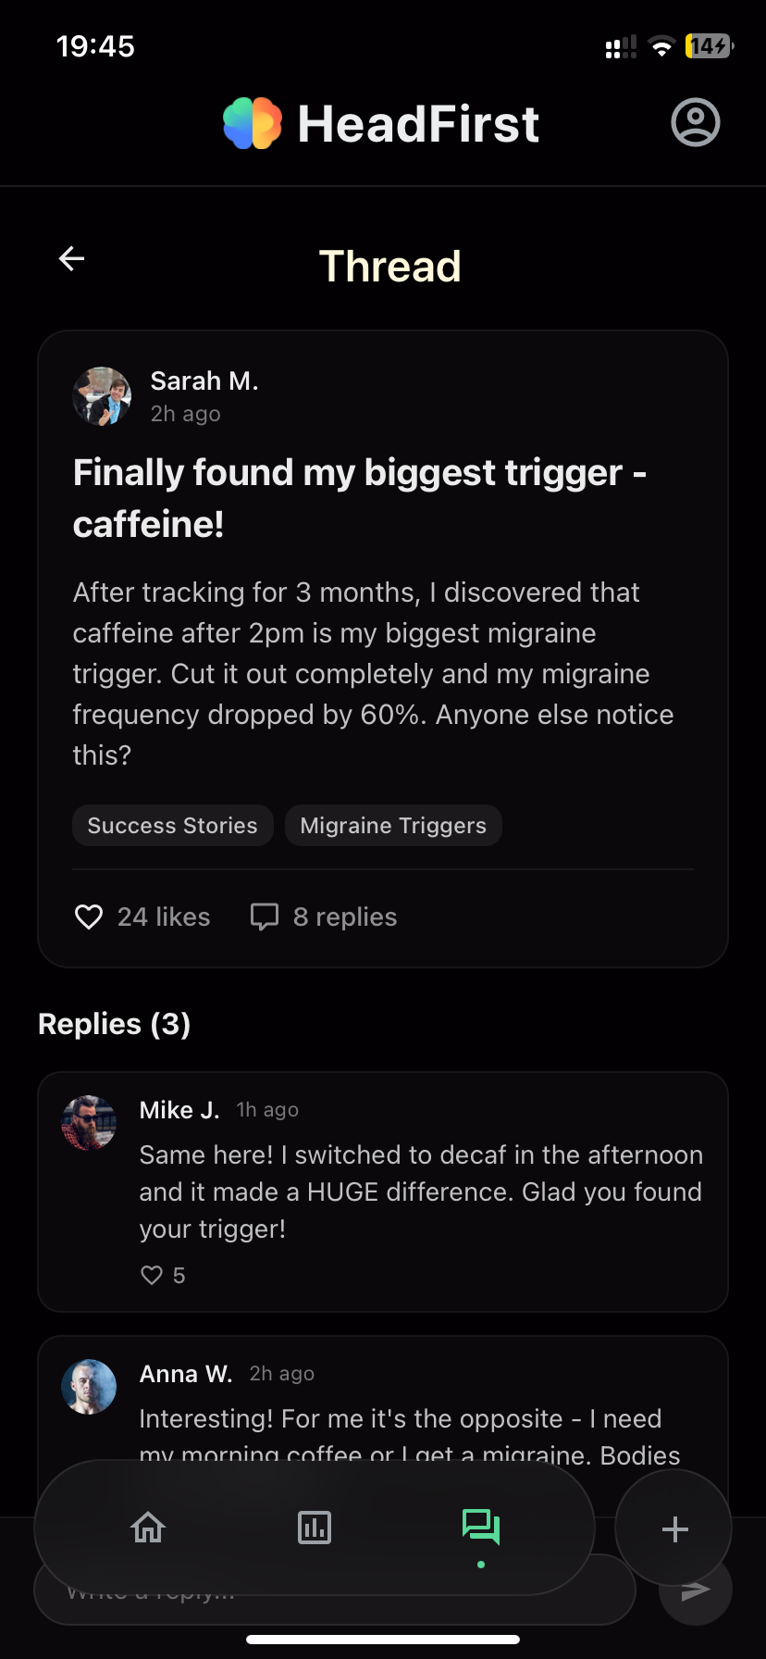
Task: Tap the battery status indicator
Action: coord(709,45)
